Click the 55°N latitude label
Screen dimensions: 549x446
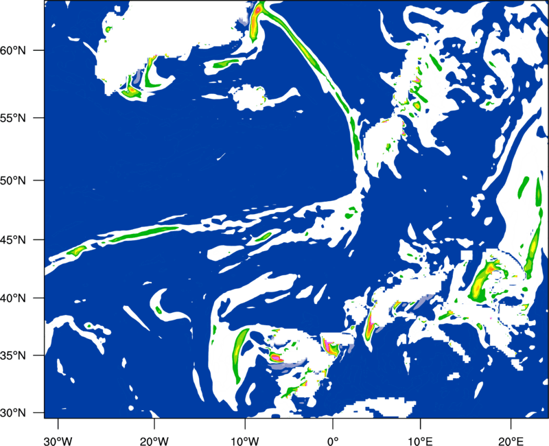click(x=13, y=118)
